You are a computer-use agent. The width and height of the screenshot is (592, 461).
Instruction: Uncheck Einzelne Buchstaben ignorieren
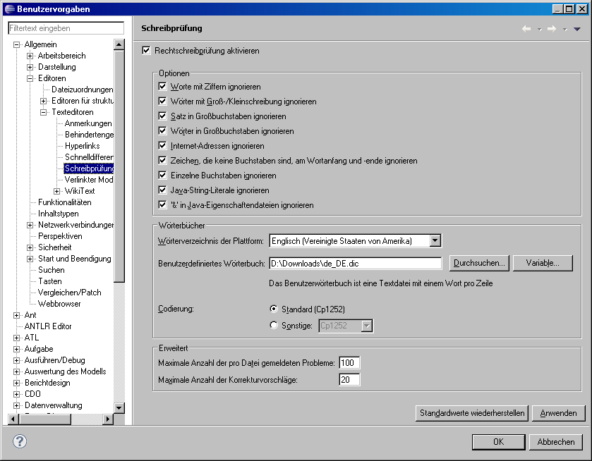click(163, 176)
